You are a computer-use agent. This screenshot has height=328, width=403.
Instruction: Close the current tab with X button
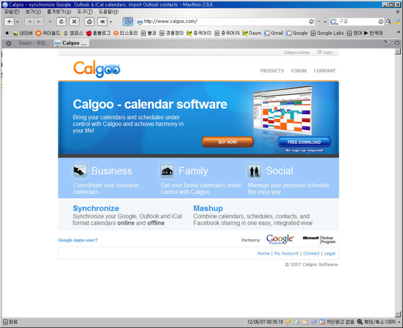[x=397, y=43]
